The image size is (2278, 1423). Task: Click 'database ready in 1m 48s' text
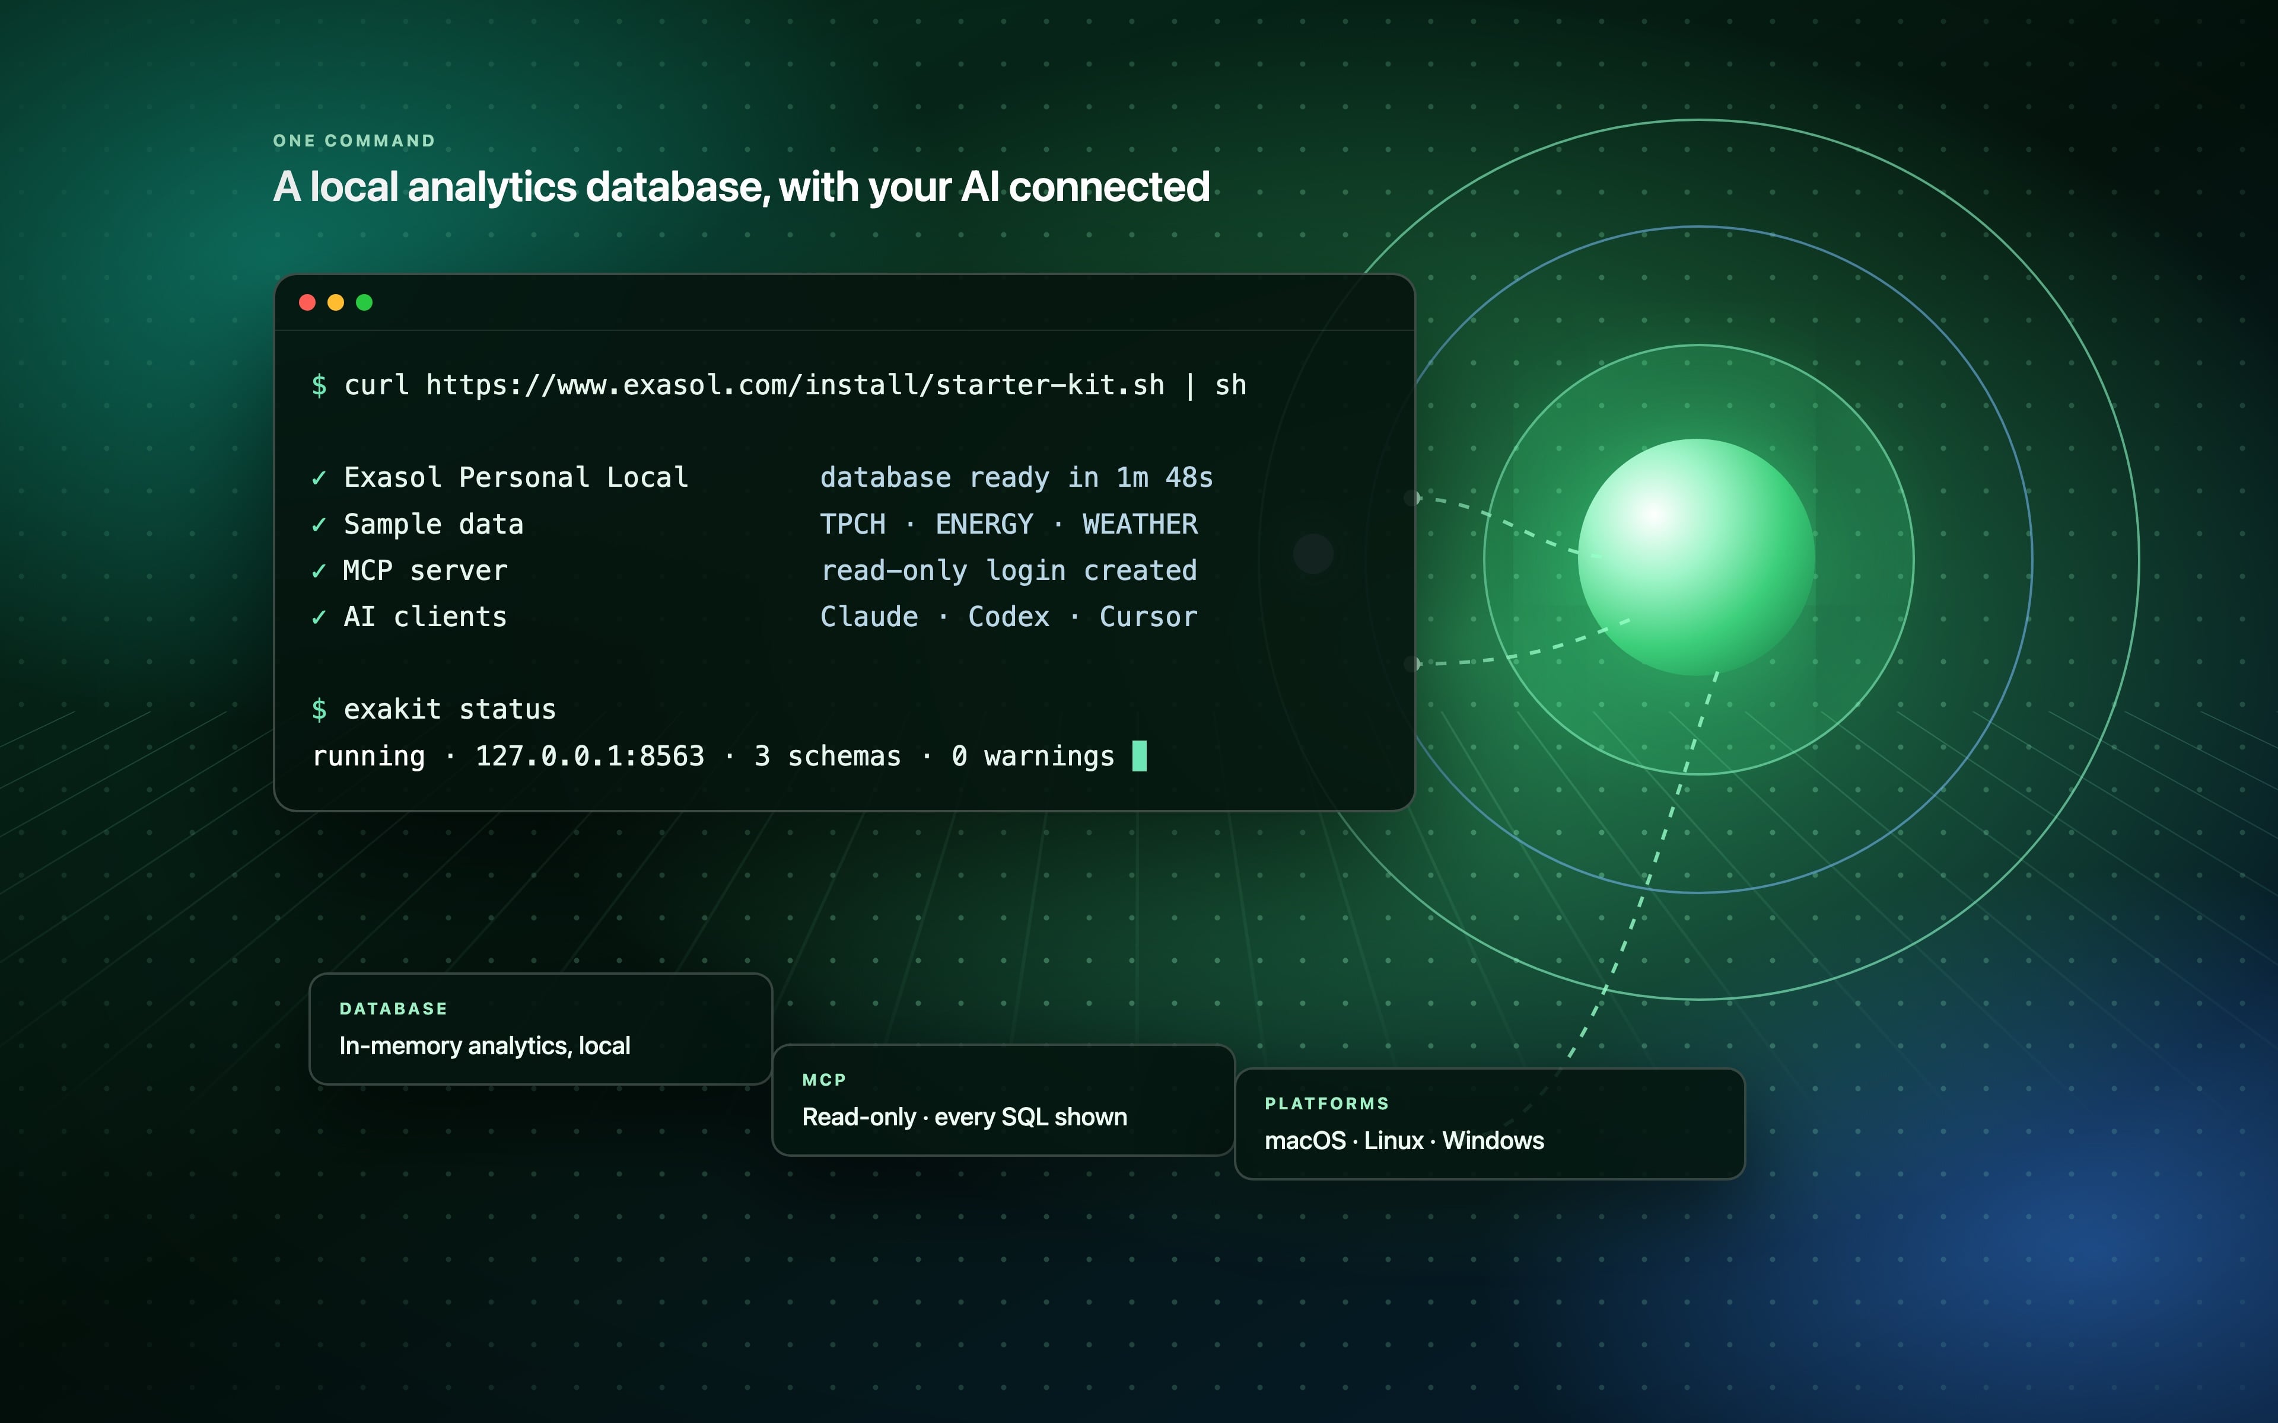click(1017, 477)
